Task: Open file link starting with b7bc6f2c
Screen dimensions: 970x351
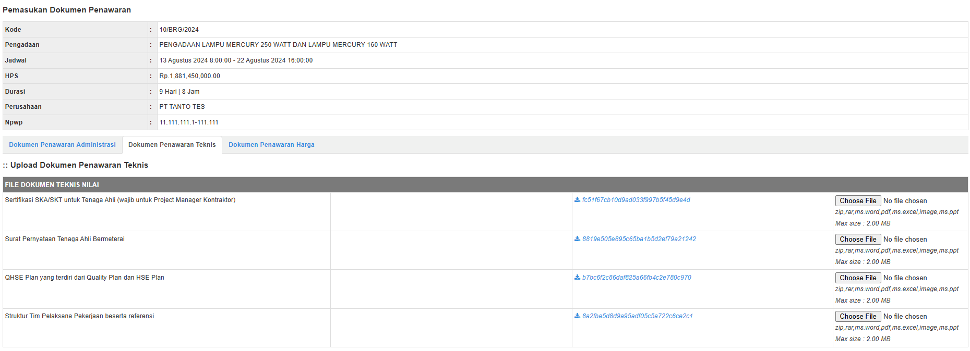Action: 637,278
